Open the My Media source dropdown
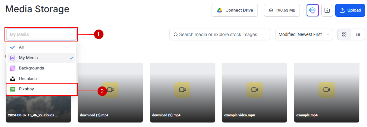This screenshot has width=367, height=127. pos(41,34)
